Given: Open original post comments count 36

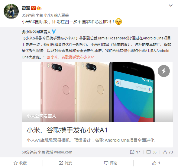Looking at the screenshot, I should [151, 152].
